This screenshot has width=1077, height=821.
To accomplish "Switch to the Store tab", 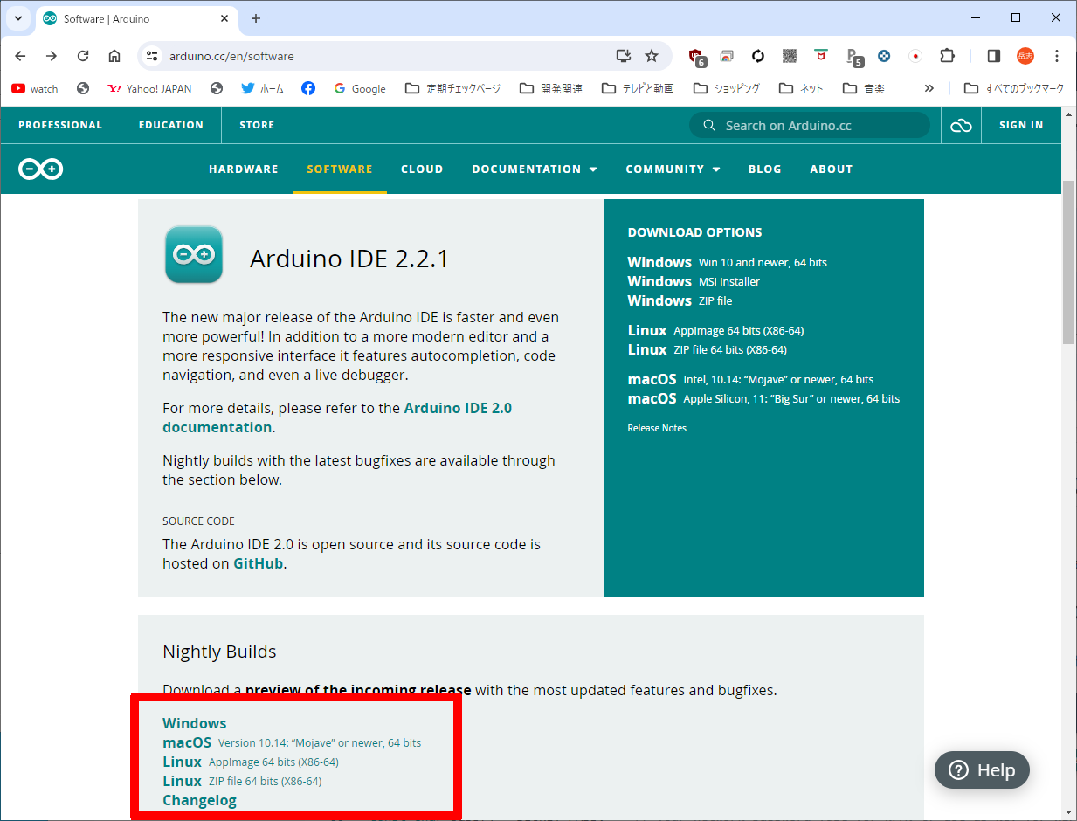I will click(x=257, y=125).
